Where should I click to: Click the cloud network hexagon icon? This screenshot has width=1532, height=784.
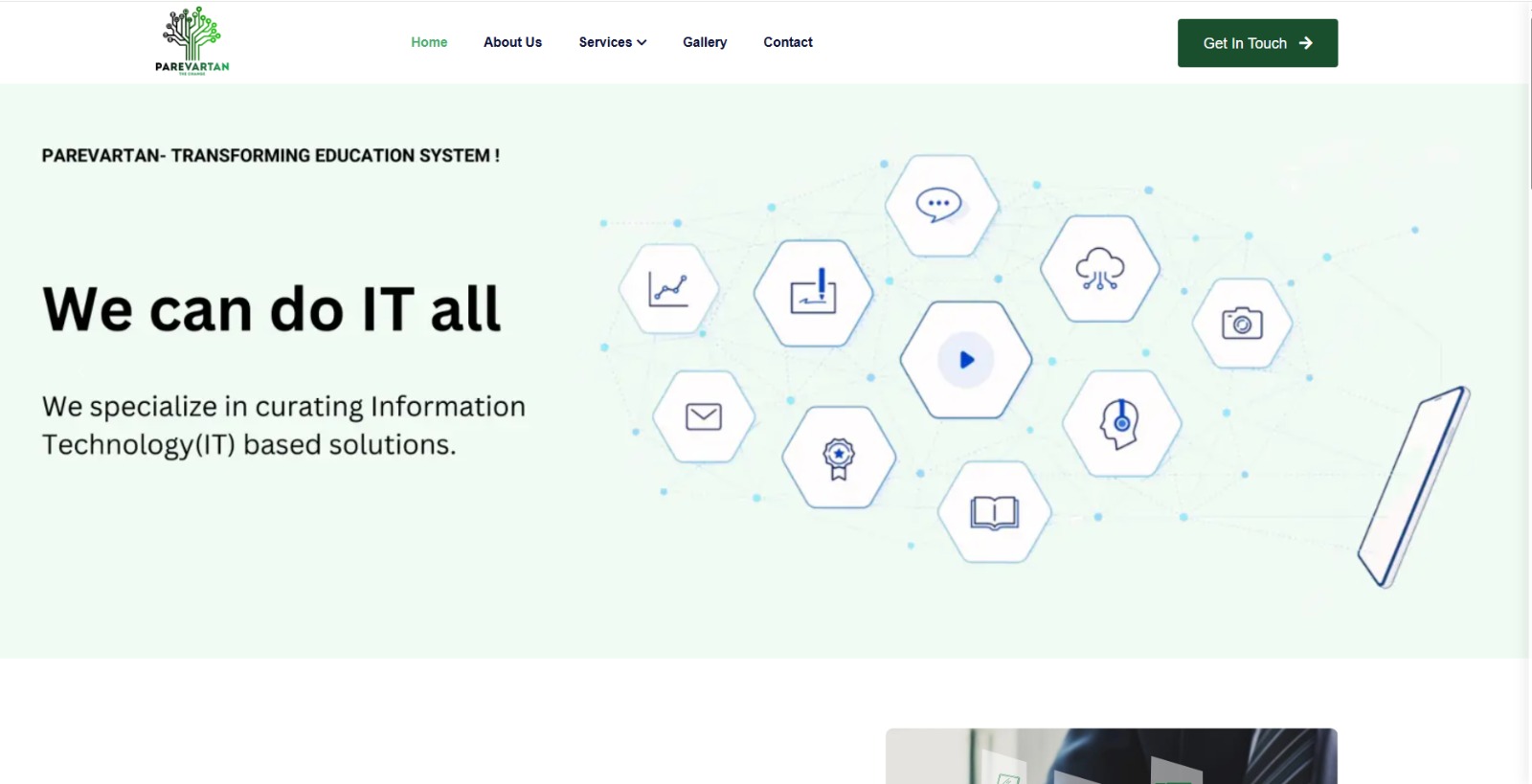[x=1099, y=269]
